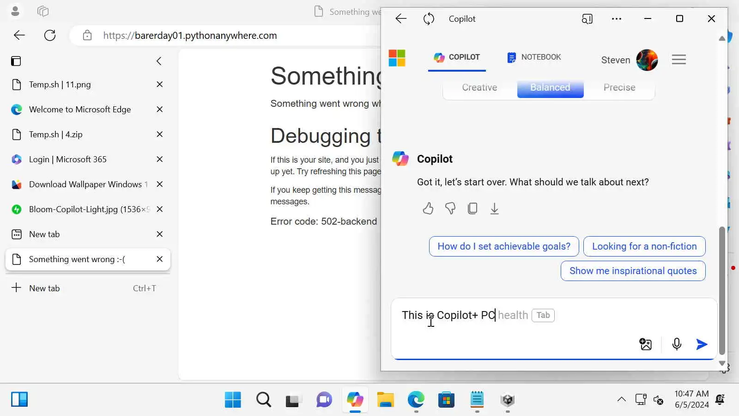This screenshot has width=739, height=416.
Task: Open Task View on taskbar
Action: (x=293, y=400)
